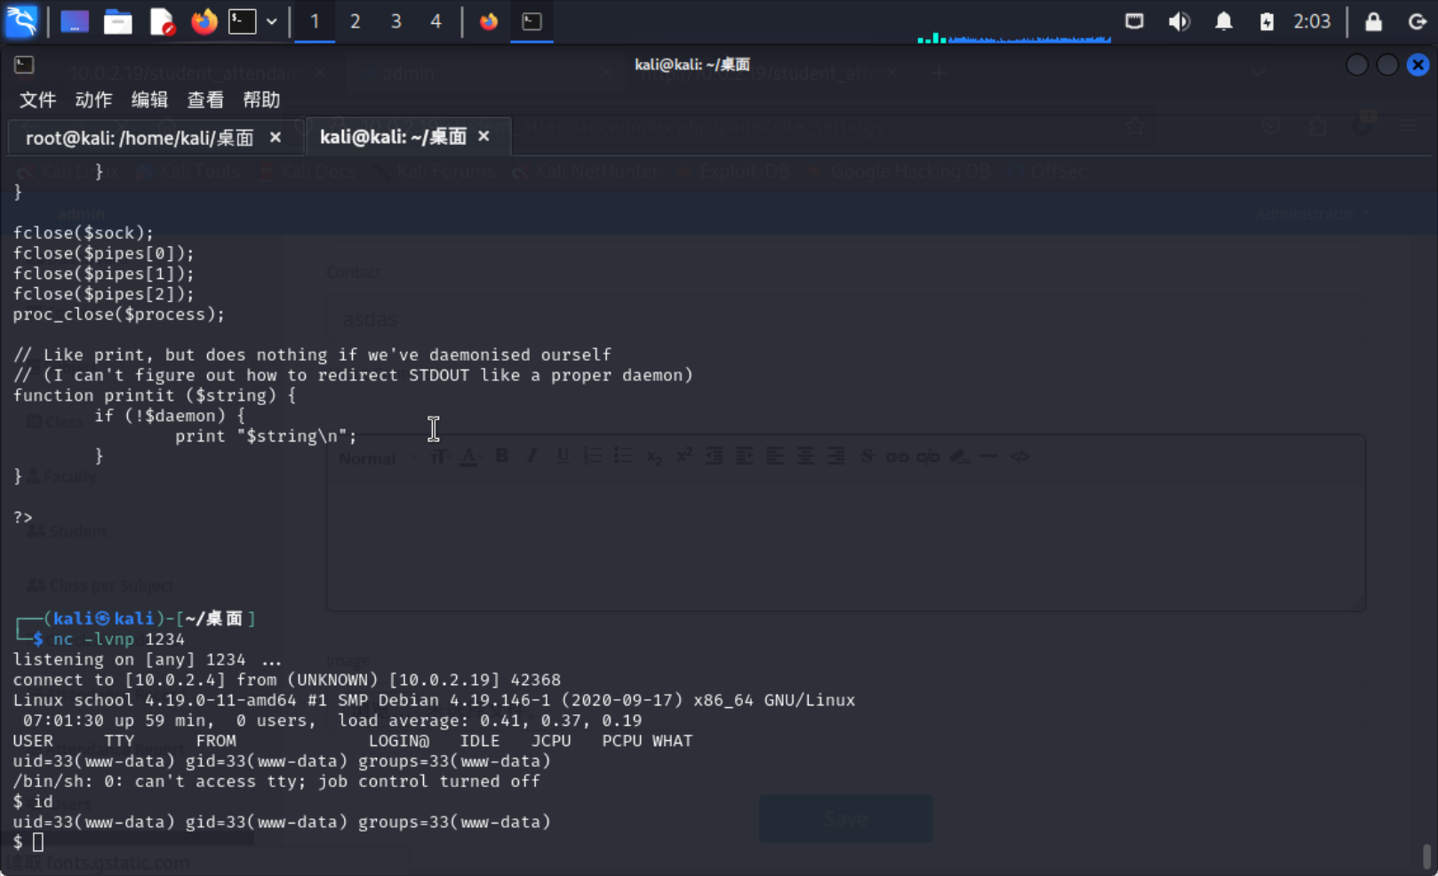
Task: Open the Kali applications menu
Action: pyautogui.click(x=21, y=20)
